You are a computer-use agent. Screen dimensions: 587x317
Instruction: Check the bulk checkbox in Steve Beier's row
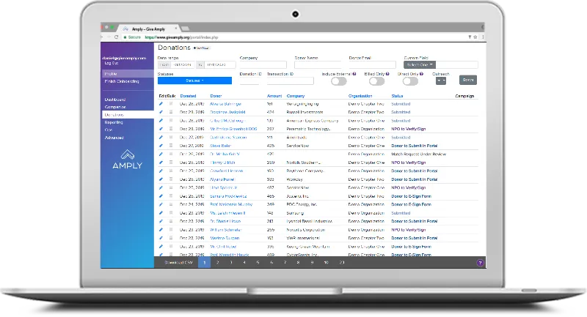point(171,145)
